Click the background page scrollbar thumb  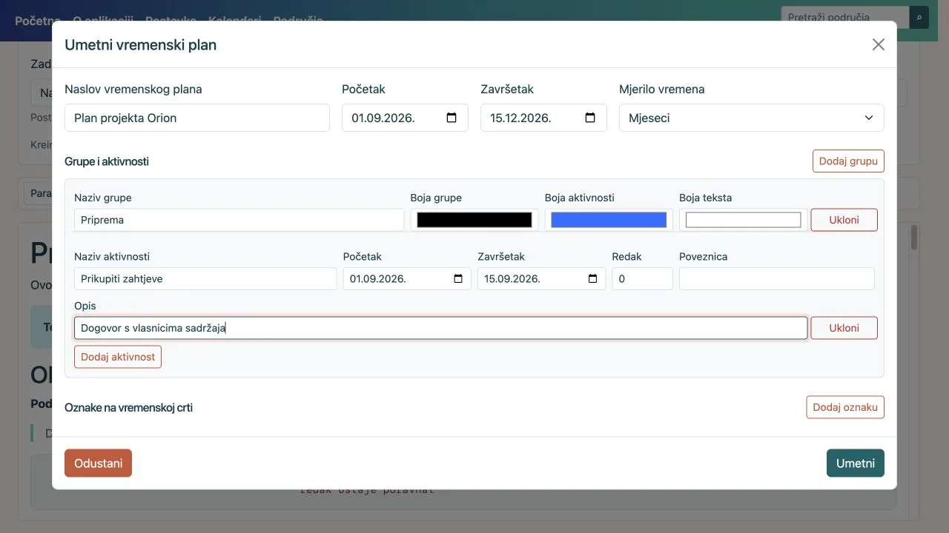coord(914,237)
